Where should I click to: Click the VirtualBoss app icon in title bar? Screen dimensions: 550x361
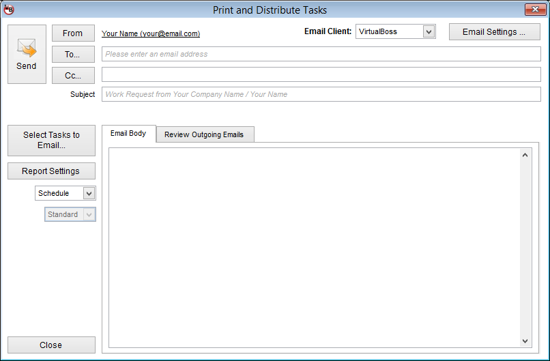(9, 10)
